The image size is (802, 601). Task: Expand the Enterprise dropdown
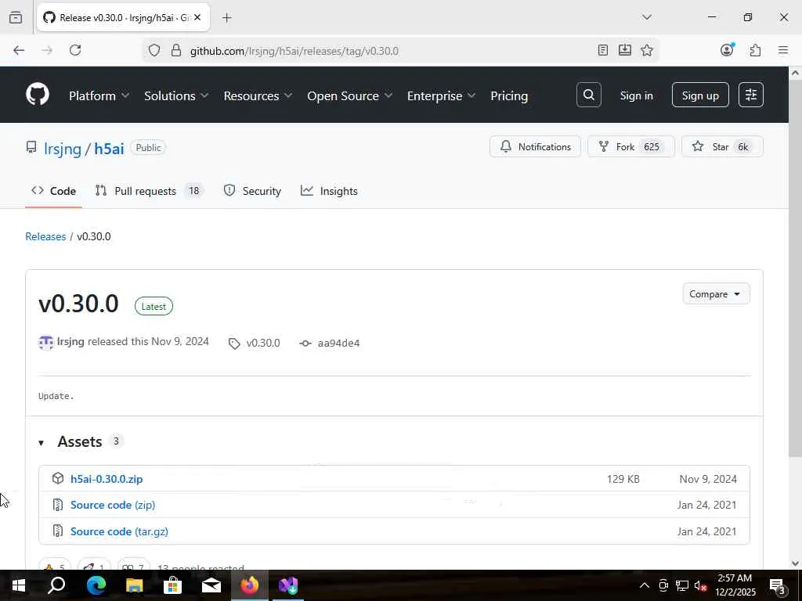click(442, 95)
